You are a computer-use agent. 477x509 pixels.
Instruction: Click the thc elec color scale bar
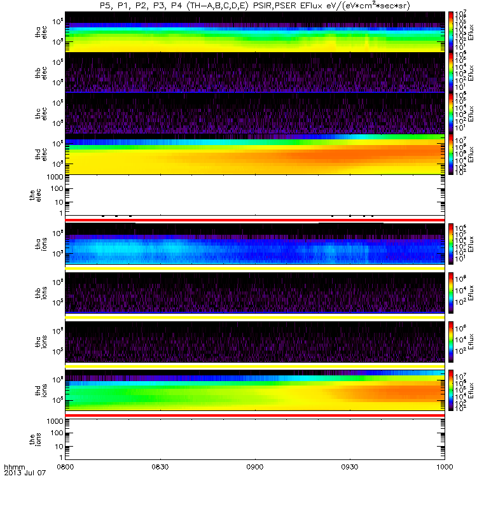click(x=451, y=113)
